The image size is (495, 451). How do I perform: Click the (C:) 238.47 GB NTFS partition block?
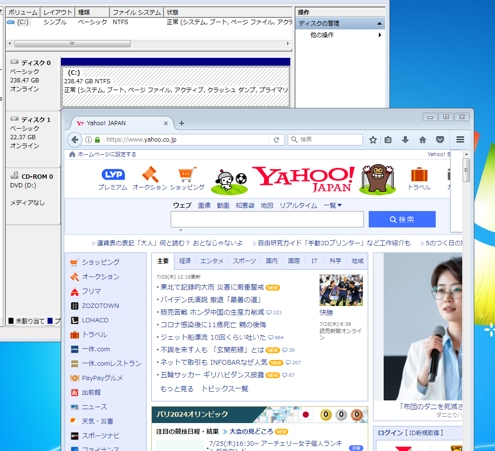[175, 86]
